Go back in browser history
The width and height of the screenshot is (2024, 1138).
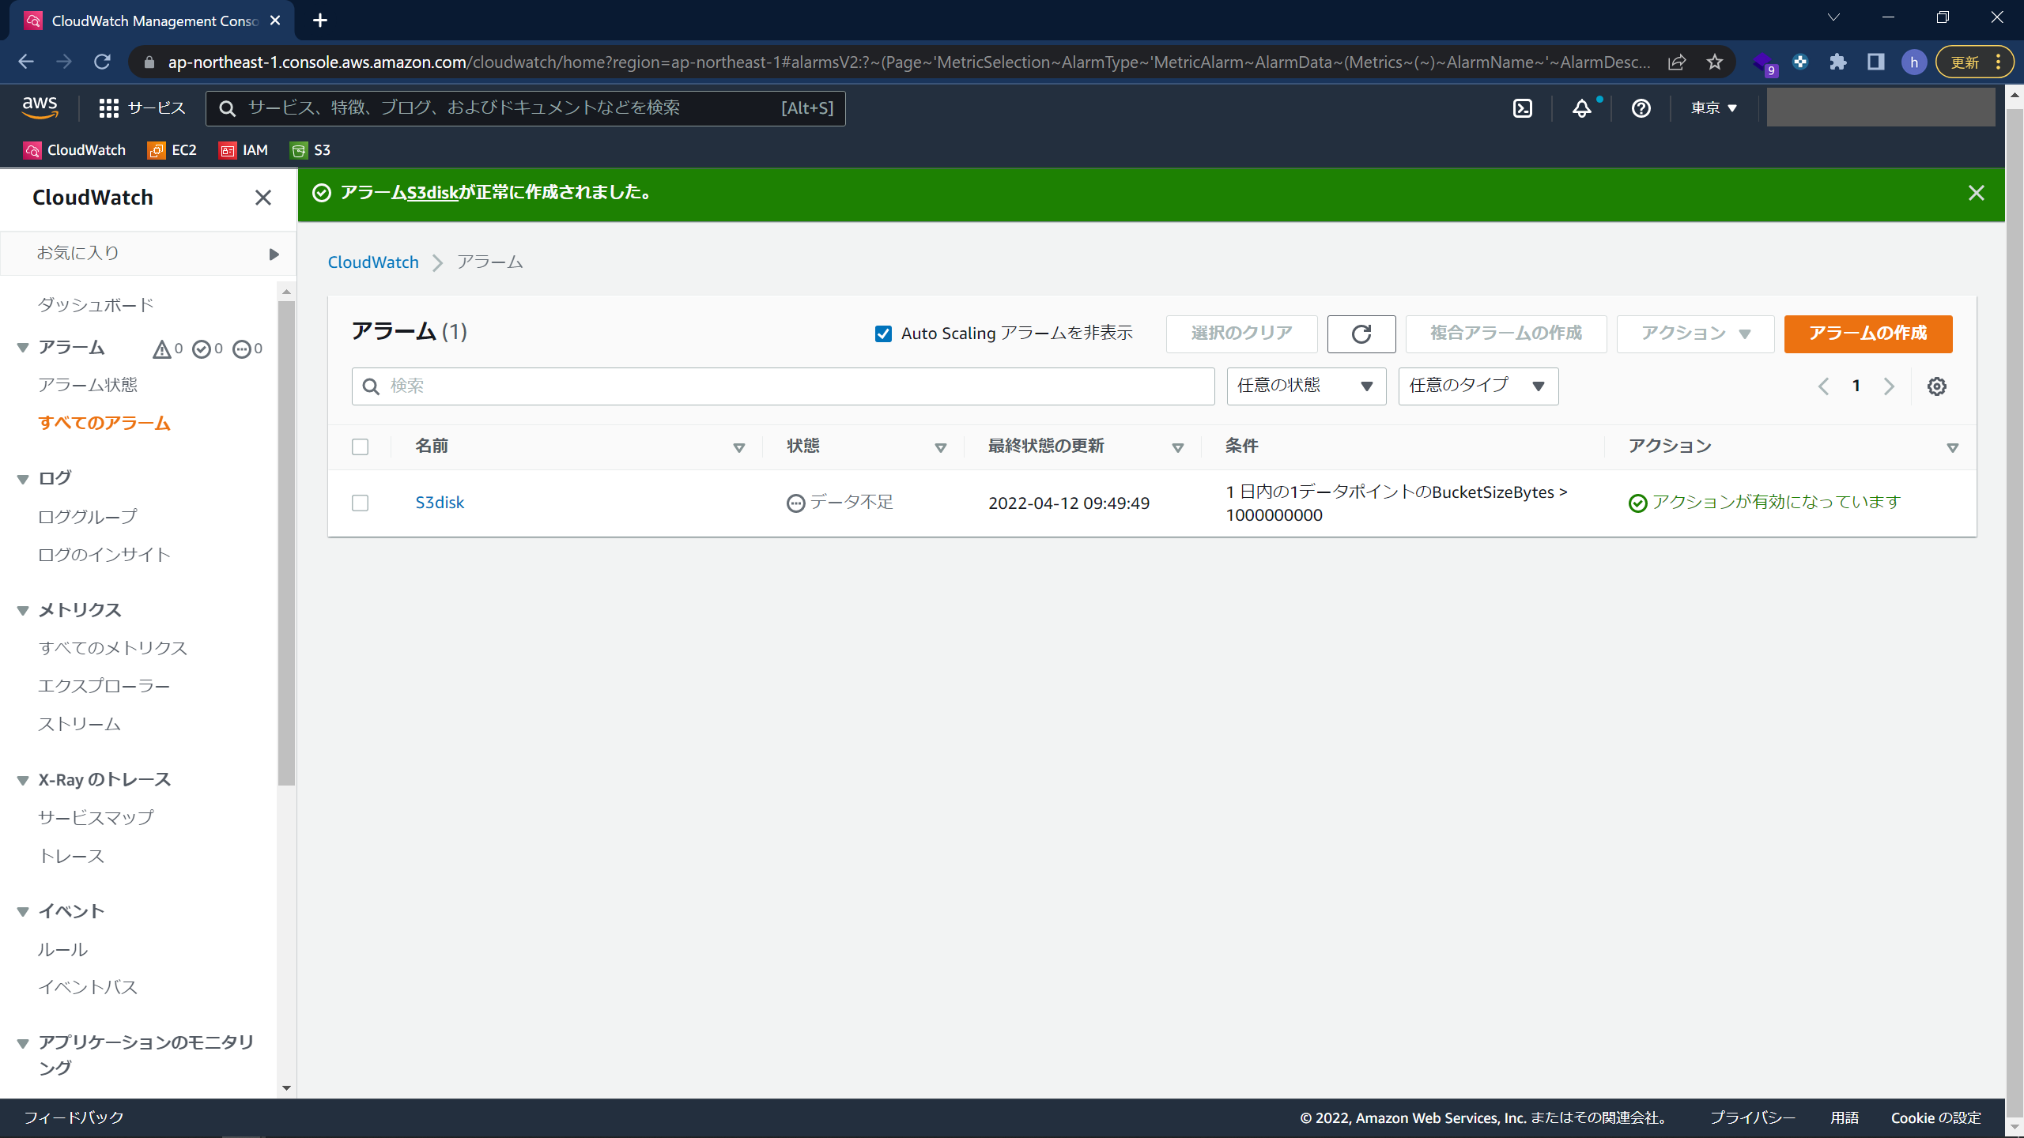[26, 62]
